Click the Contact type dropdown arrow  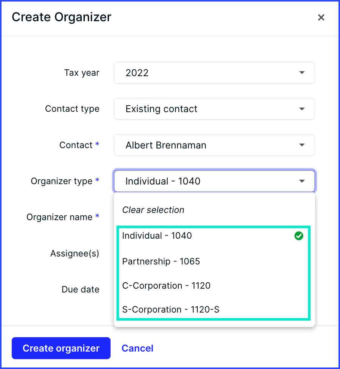coord(302,109)
